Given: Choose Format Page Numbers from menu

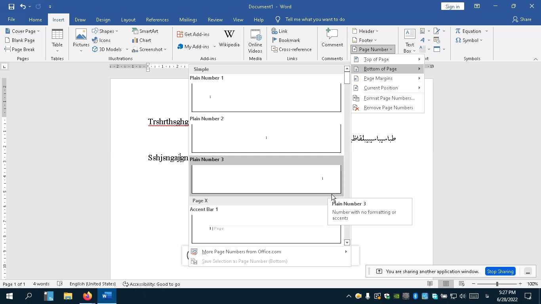Looking at the screenshot, I should 389,98.
